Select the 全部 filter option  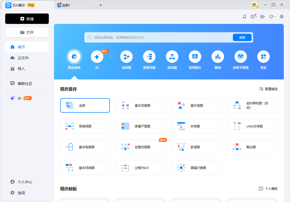coord(85,105)
